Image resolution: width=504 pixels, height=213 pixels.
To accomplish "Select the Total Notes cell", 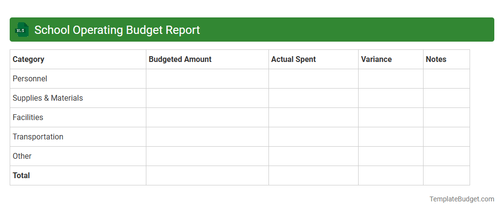I will click(x=446, y=175).
